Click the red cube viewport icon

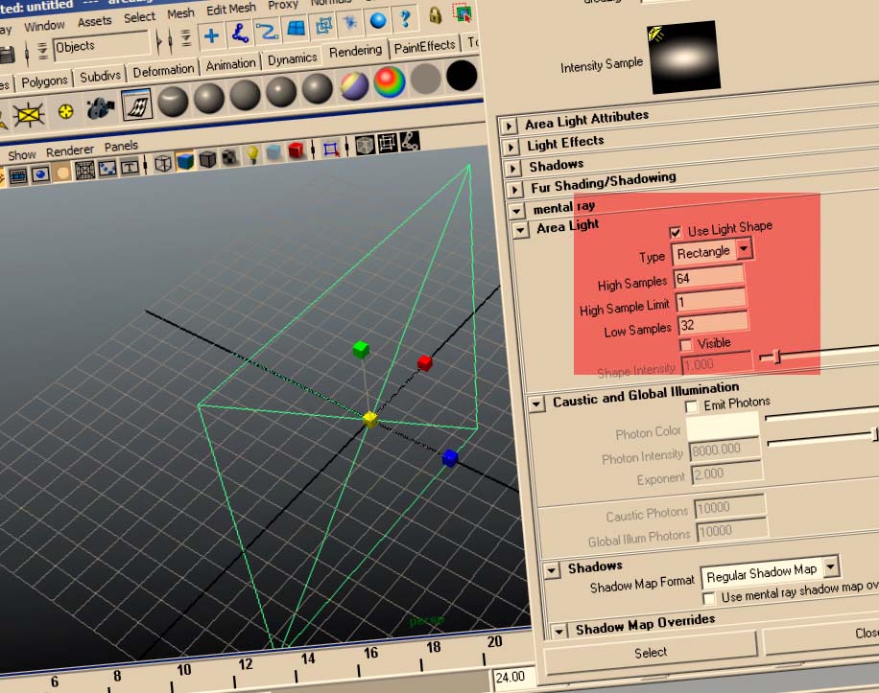tap(296, 150)
